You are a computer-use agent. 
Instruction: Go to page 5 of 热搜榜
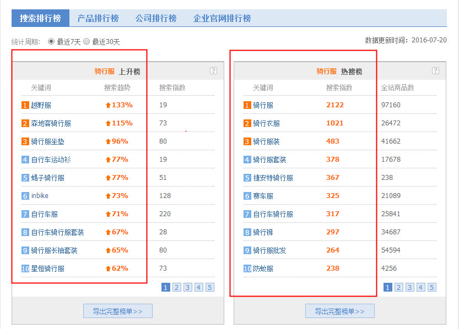[432, 287]
